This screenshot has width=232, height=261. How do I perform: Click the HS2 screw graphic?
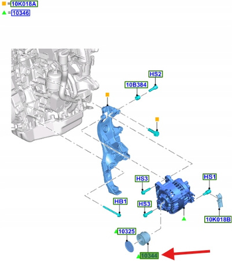pyautogui.click(x=153, y=88)
